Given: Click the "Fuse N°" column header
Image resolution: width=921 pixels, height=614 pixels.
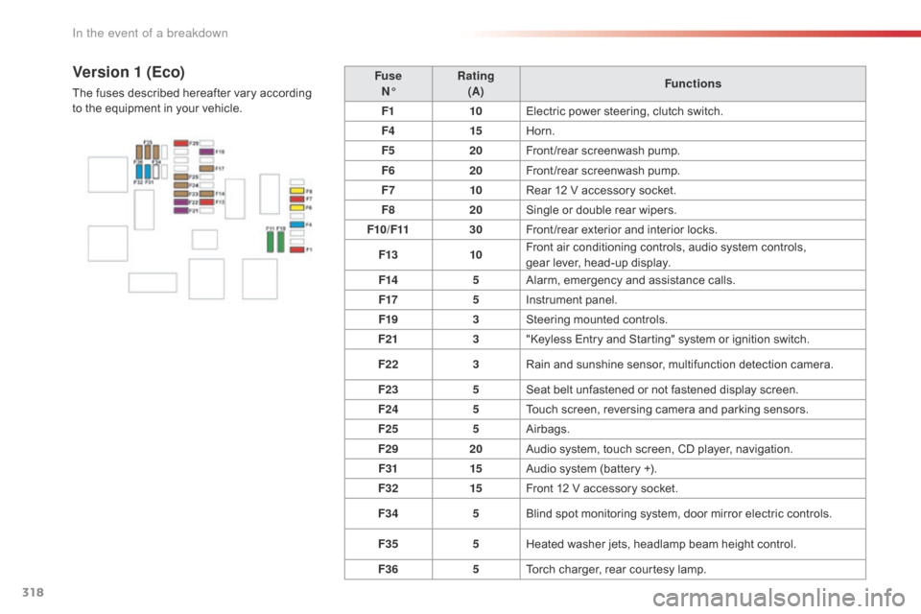Looking at the screenshot, I should tap(389, 83).
